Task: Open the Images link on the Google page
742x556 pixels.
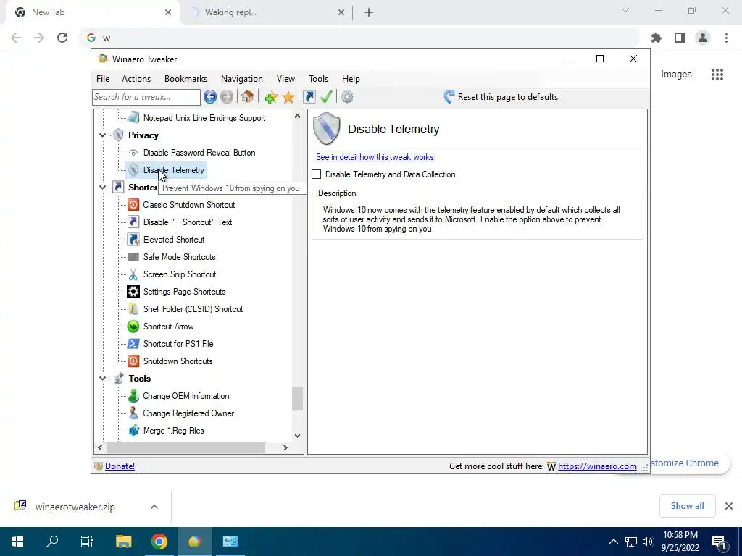Action: click(676, 75)
